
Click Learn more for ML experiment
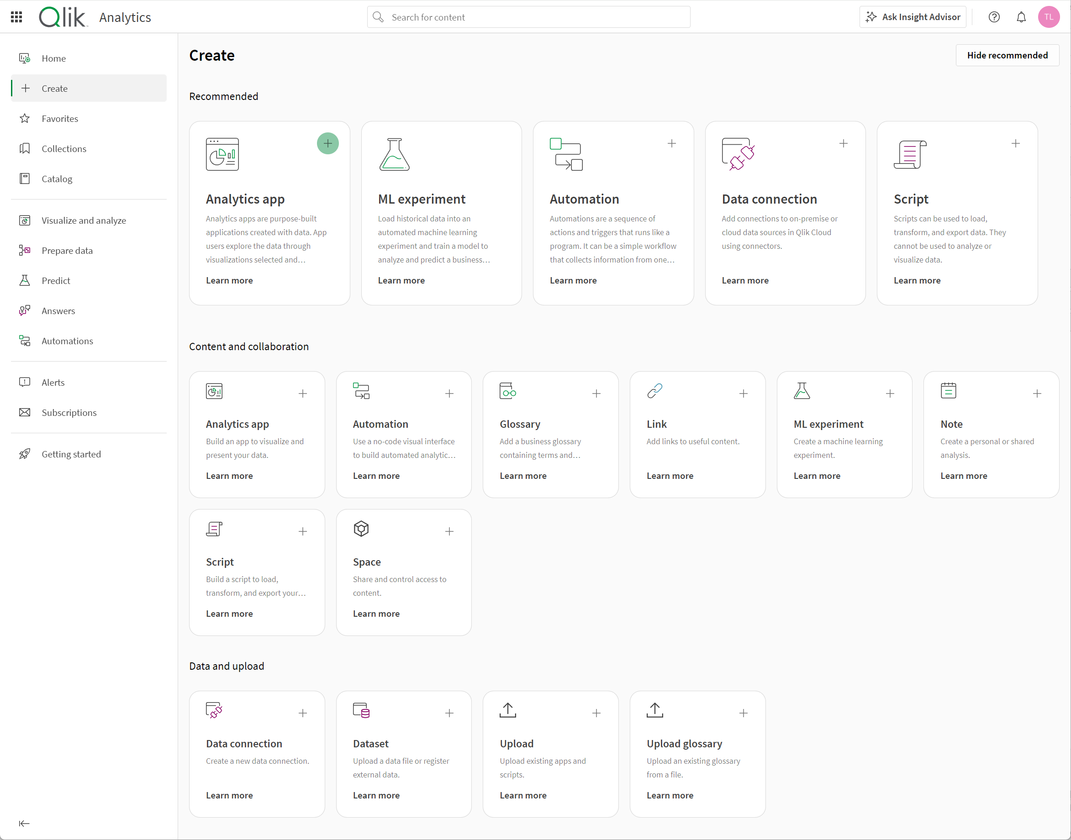pyautogui.click(x=401, y=280)
